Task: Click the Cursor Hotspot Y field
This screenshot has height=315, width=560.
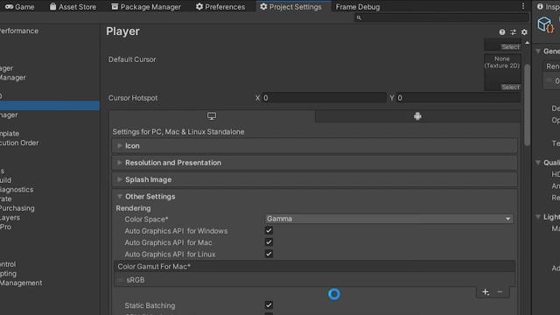Action: (x=458, y=98)
